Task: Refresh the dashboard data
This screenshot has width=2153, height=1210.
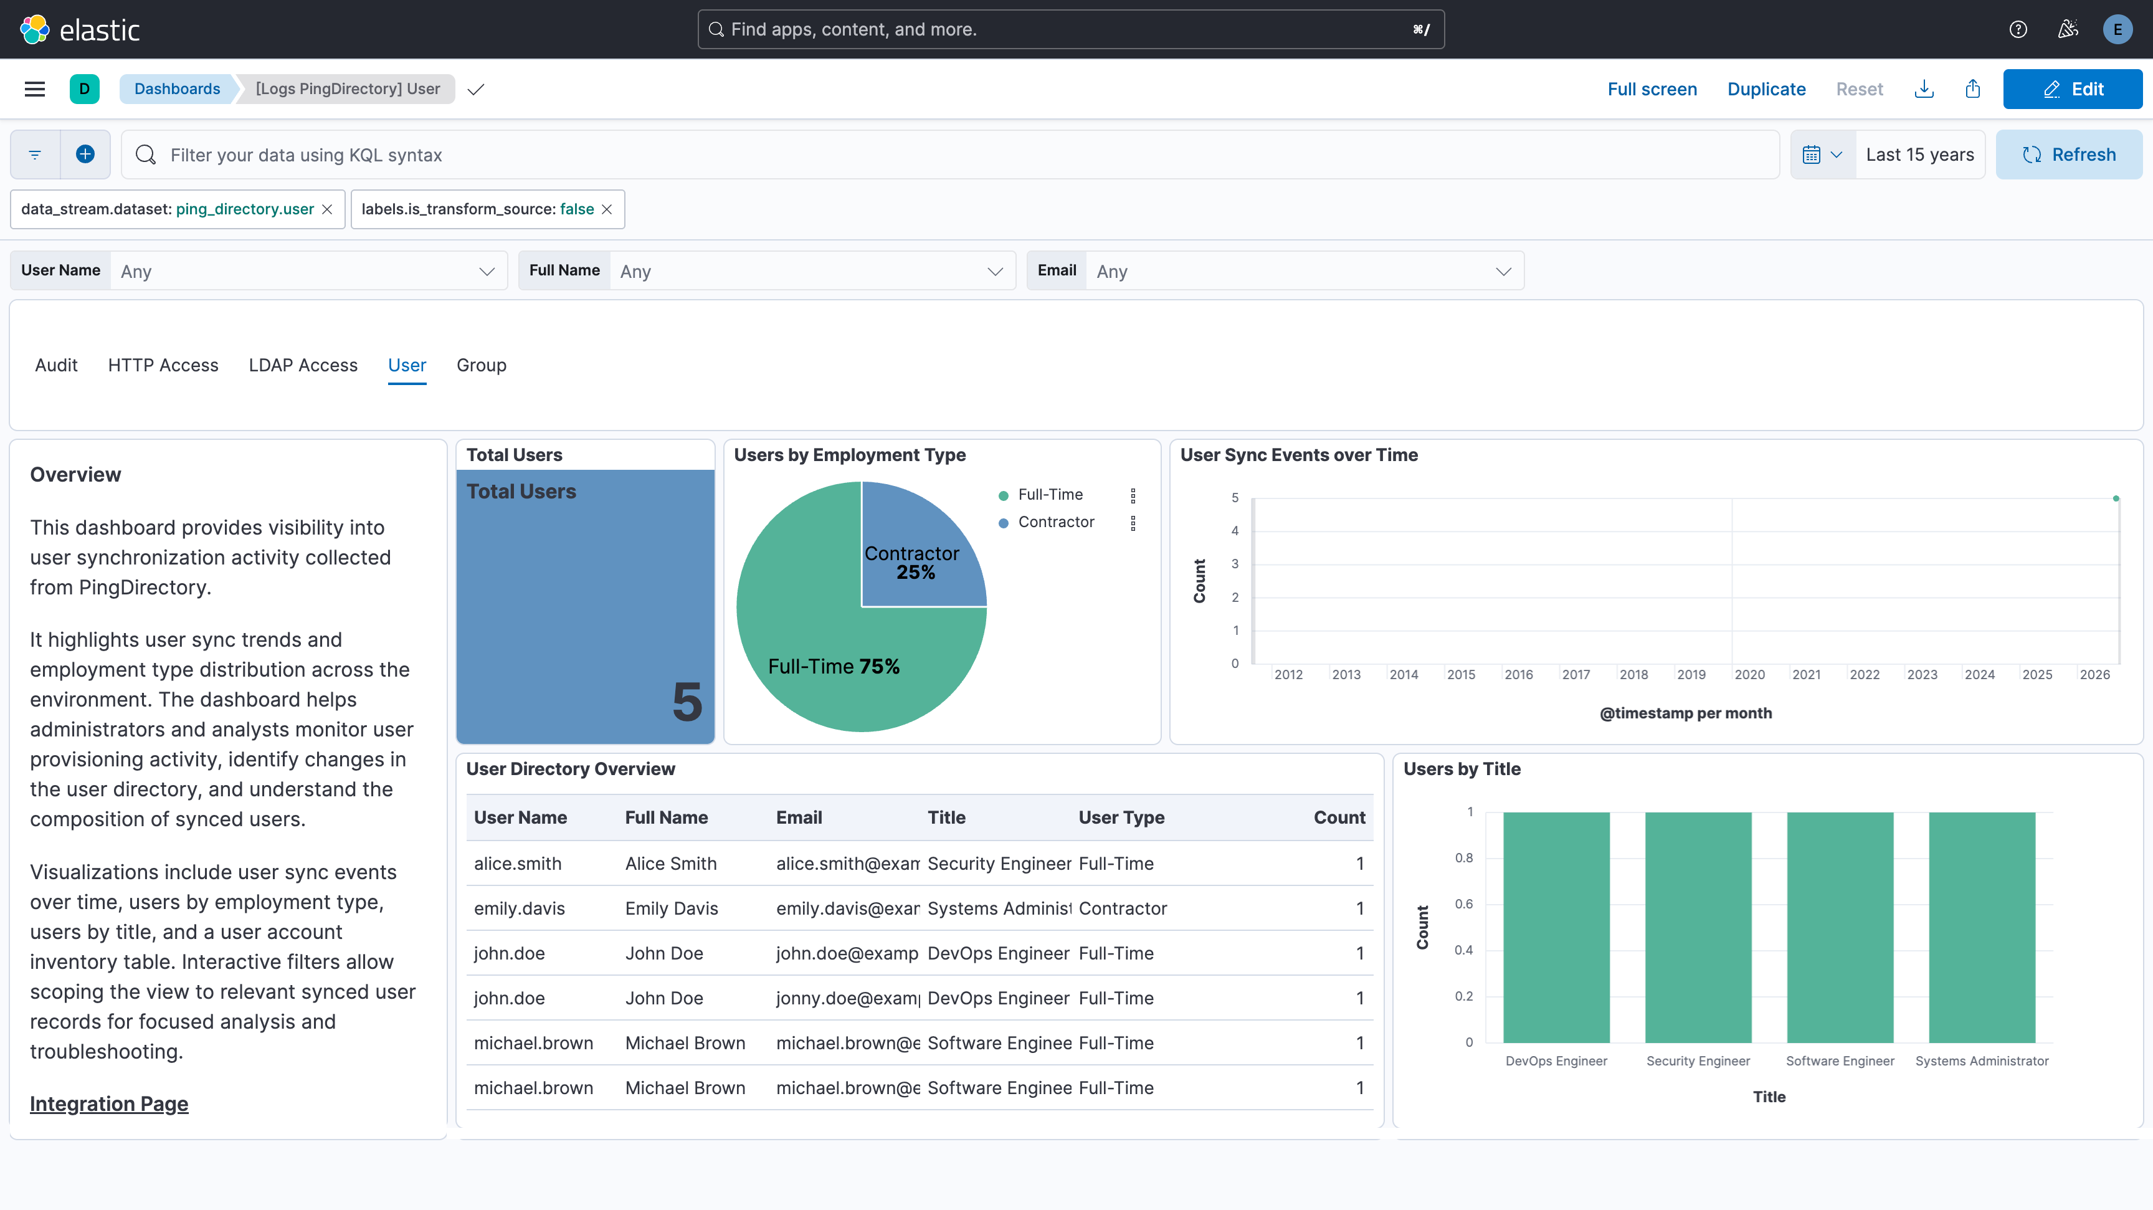Action: pos(2068,155)
